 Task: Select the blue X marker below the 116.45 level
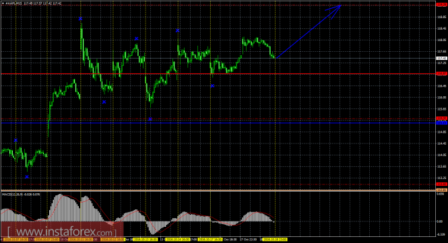pos(104,102)
